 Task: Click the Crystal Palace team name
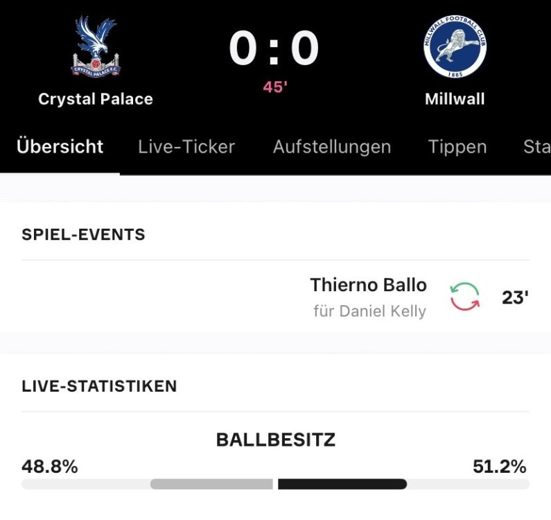[96, 99]
